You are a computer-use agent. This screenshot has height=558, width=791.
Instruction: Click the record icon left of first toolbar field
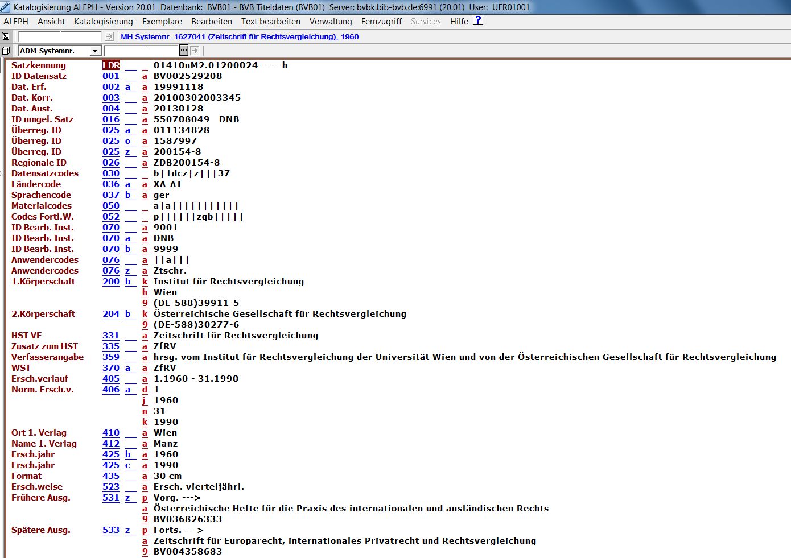pyautogui.click(x=6, y=36)
